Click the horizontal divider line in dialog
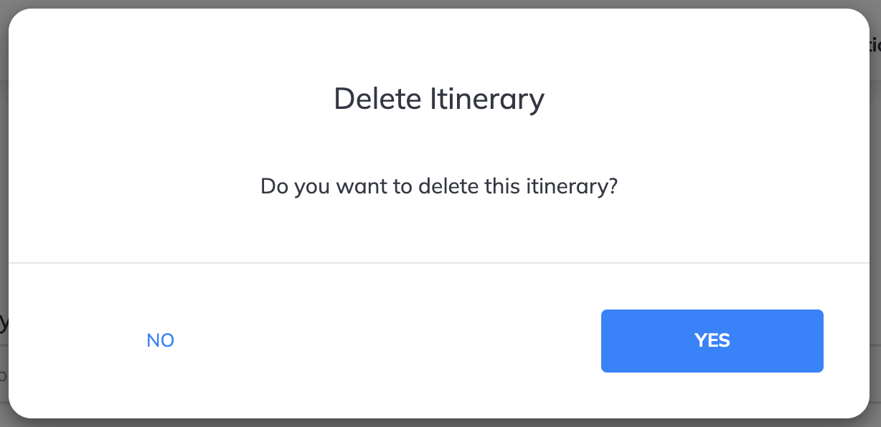 point(439,263)
